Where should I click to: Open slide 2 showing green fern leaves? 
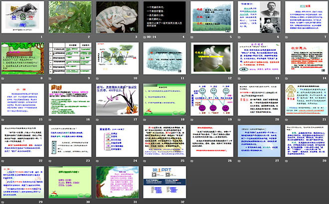[x=70, y=16]
